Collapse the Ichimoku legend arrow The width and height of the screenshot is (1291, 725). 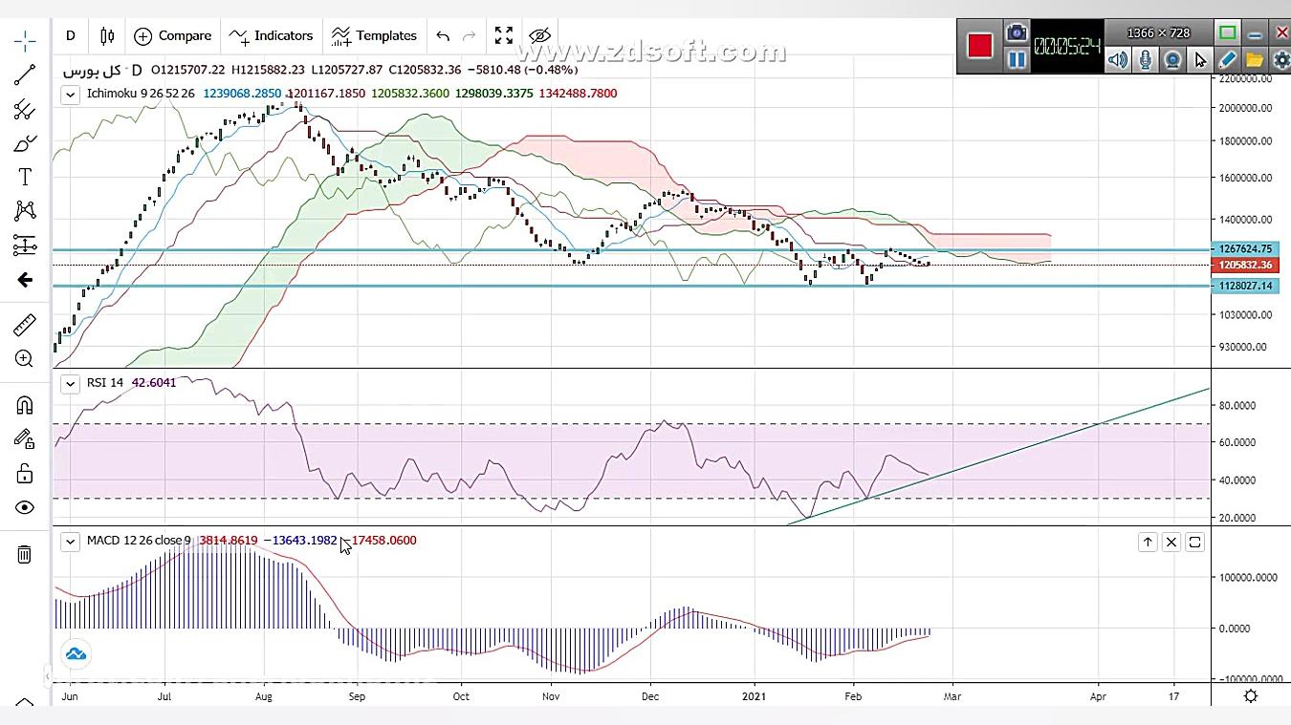[x=70, y=94]
